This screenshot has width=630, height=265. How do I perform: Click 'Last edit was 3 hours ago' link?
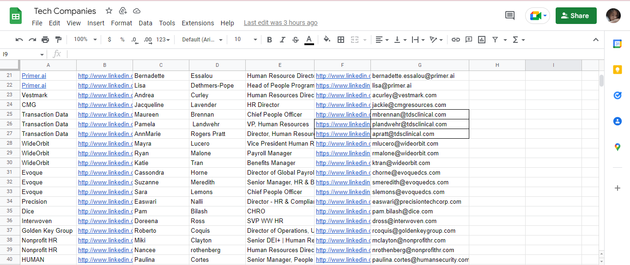[x=280, y=23]
